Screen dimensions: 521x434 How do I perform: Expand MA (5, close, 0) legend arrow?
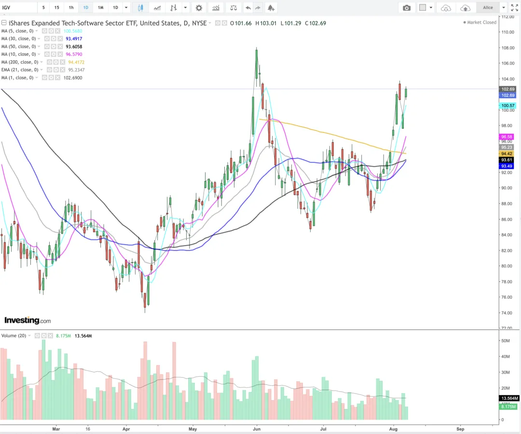click(x=37, y=31)
